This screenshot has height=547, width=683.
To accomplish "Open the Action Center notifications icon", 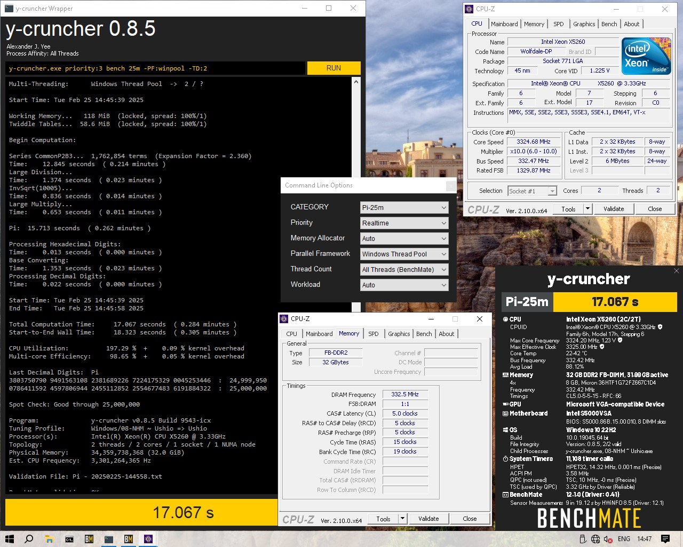I will (x=665, y=539).
